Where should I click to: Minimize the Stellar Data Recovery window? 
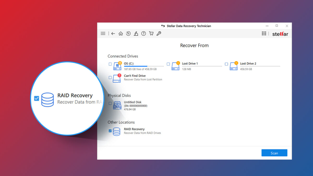(267, 26)
